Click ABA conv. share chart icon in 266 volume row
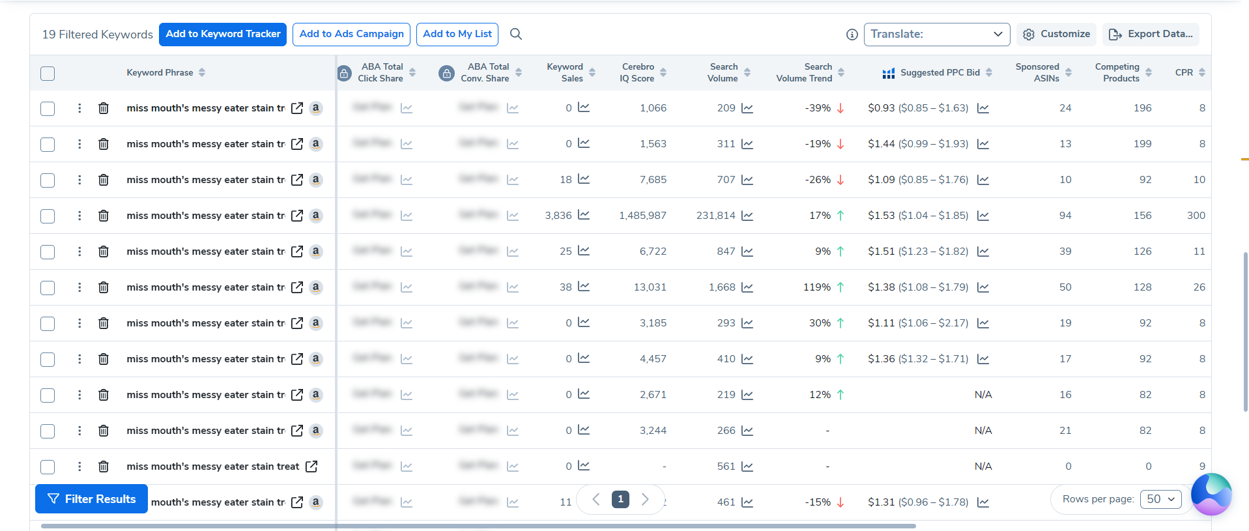1249x531 pixels. (x=513, y=431)
